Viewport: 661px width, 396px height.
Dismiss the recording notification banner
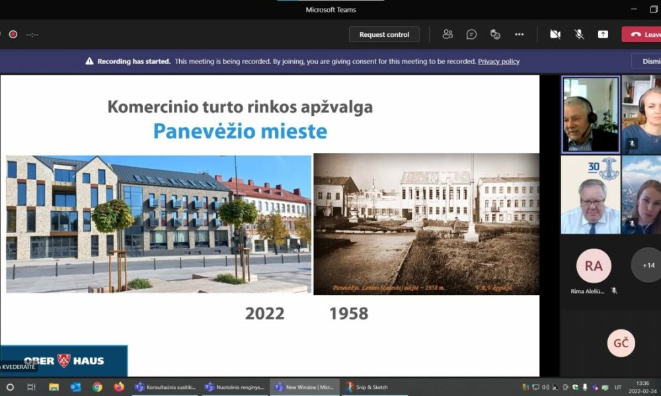click(x=646, y=61)
